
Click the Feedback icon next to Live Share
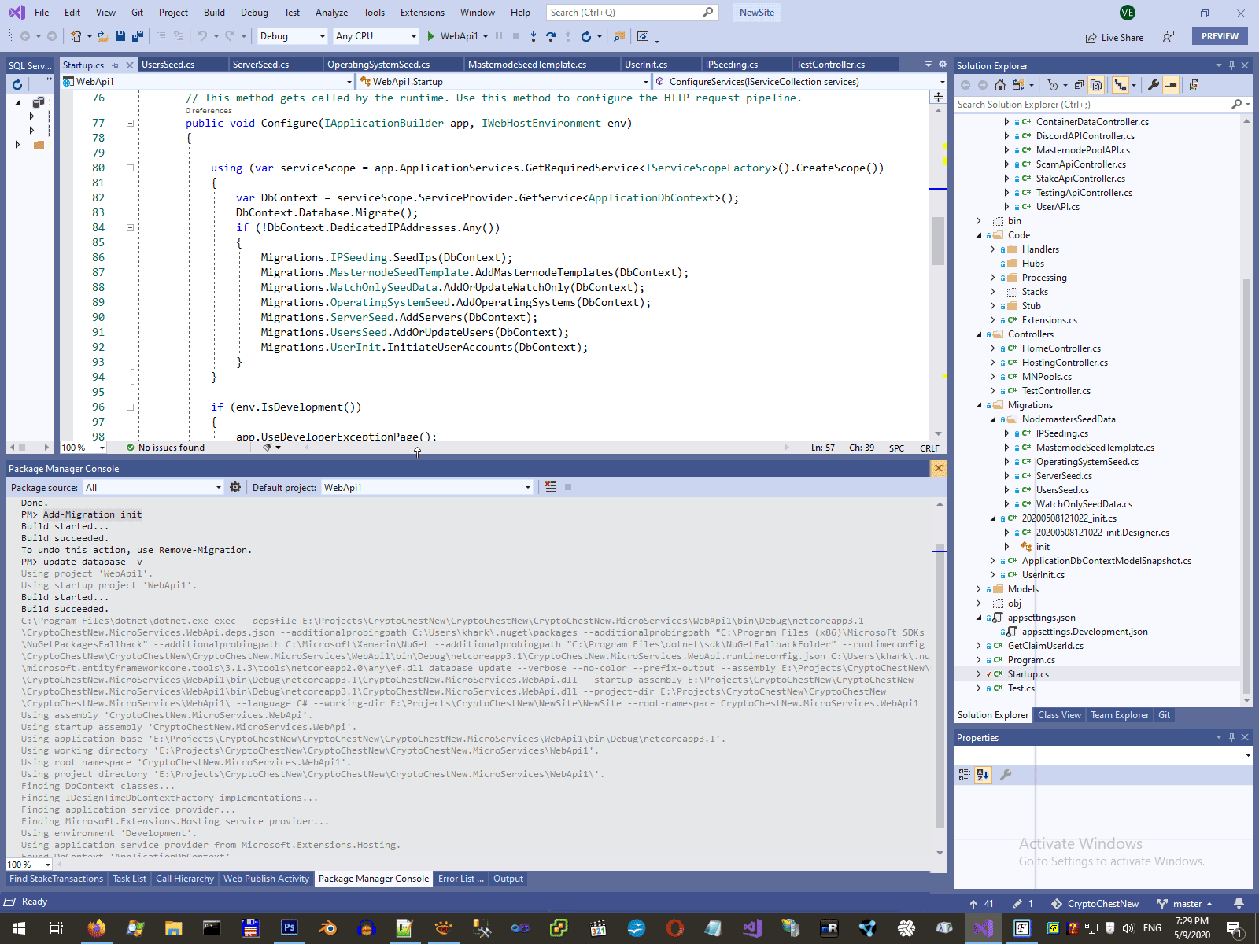(1169, 37)
